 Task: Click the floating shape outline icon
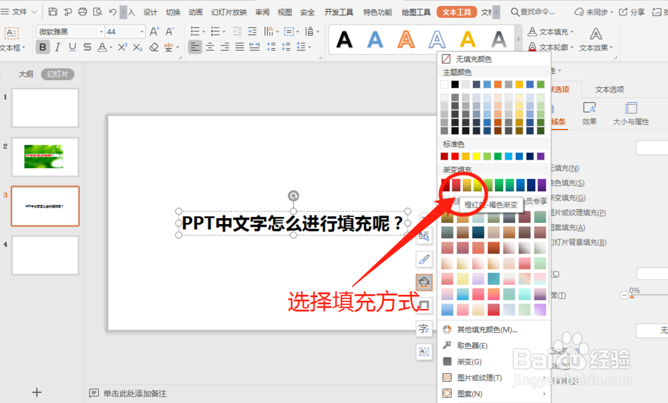[424, 305]
